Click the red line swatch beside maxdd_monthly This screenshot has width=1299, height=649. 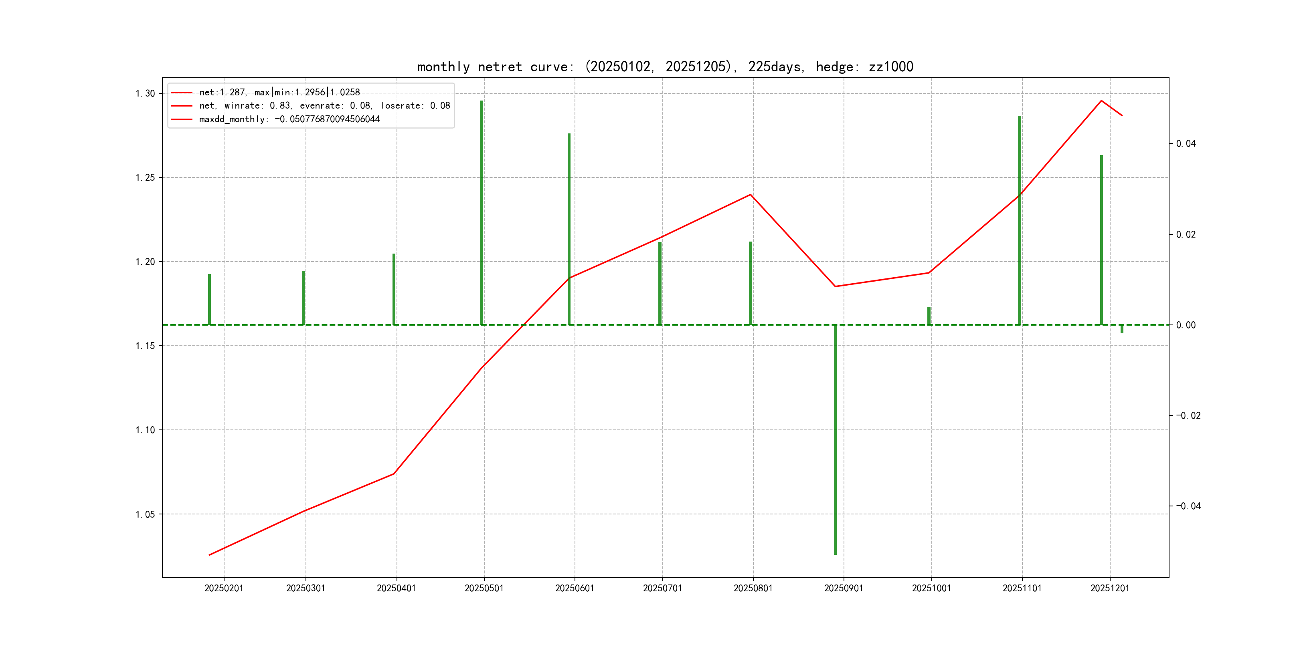point(182,119)
